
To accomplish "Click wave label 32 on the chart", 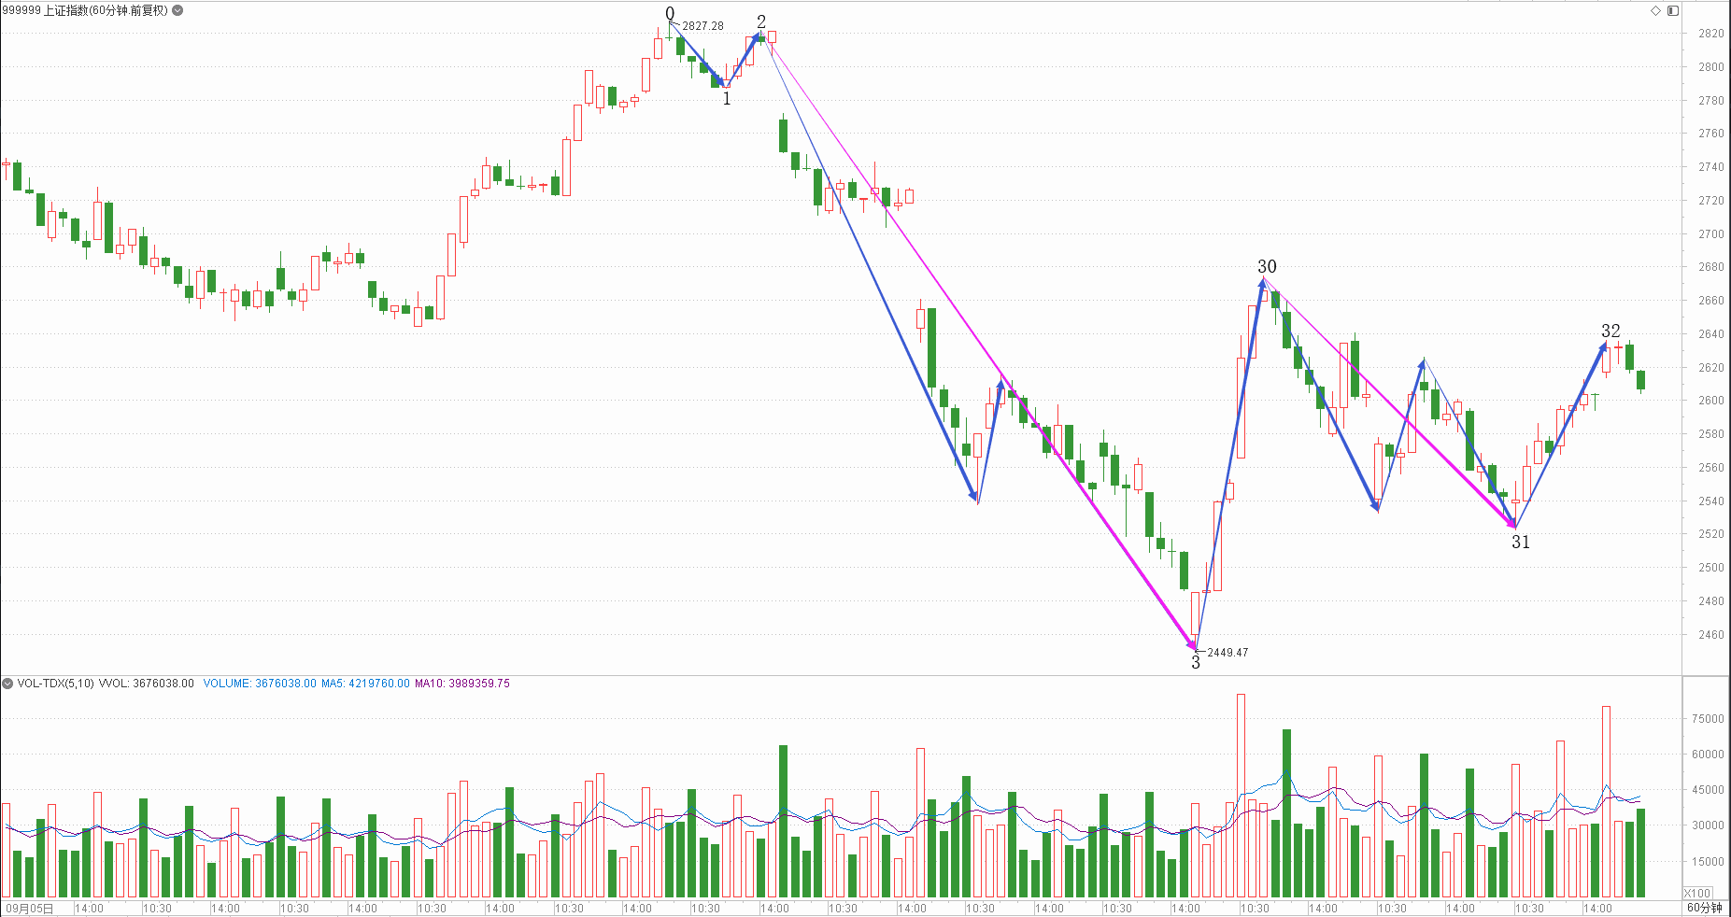I will [1610, 332].
